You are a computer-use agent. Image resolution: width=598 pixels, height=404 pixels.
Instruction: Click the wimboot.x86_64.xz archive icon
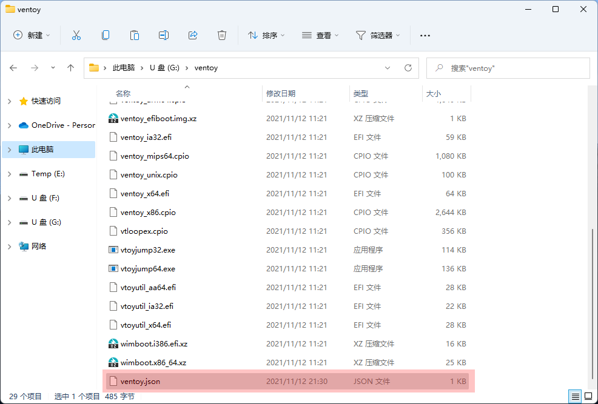point(113,362)
